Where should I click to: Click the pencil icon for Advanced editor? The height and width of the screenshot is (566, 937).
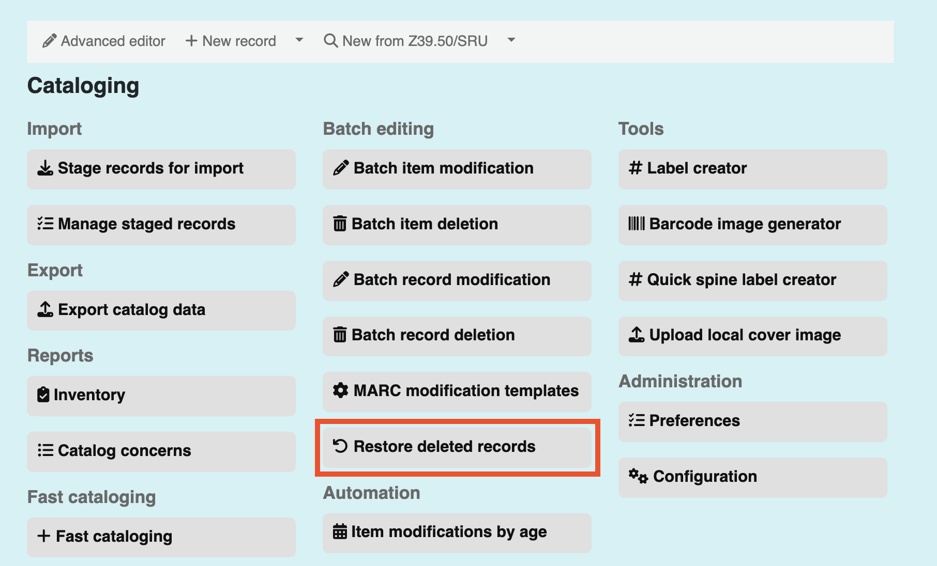(49, 41)
